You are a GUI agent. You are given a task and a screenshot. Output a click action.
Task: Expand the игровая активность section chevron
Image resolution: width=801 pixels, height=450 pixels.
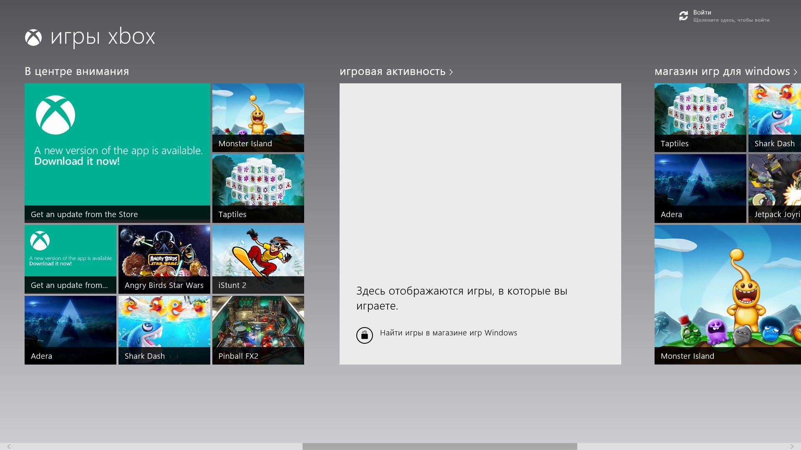(x=451, y=72)
